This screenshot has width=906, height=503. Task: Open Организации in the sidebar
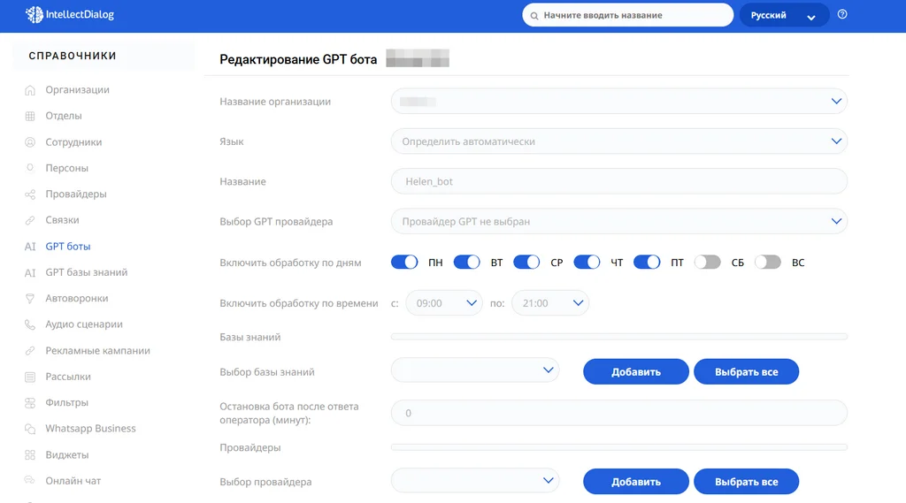(x=78, y=90)
